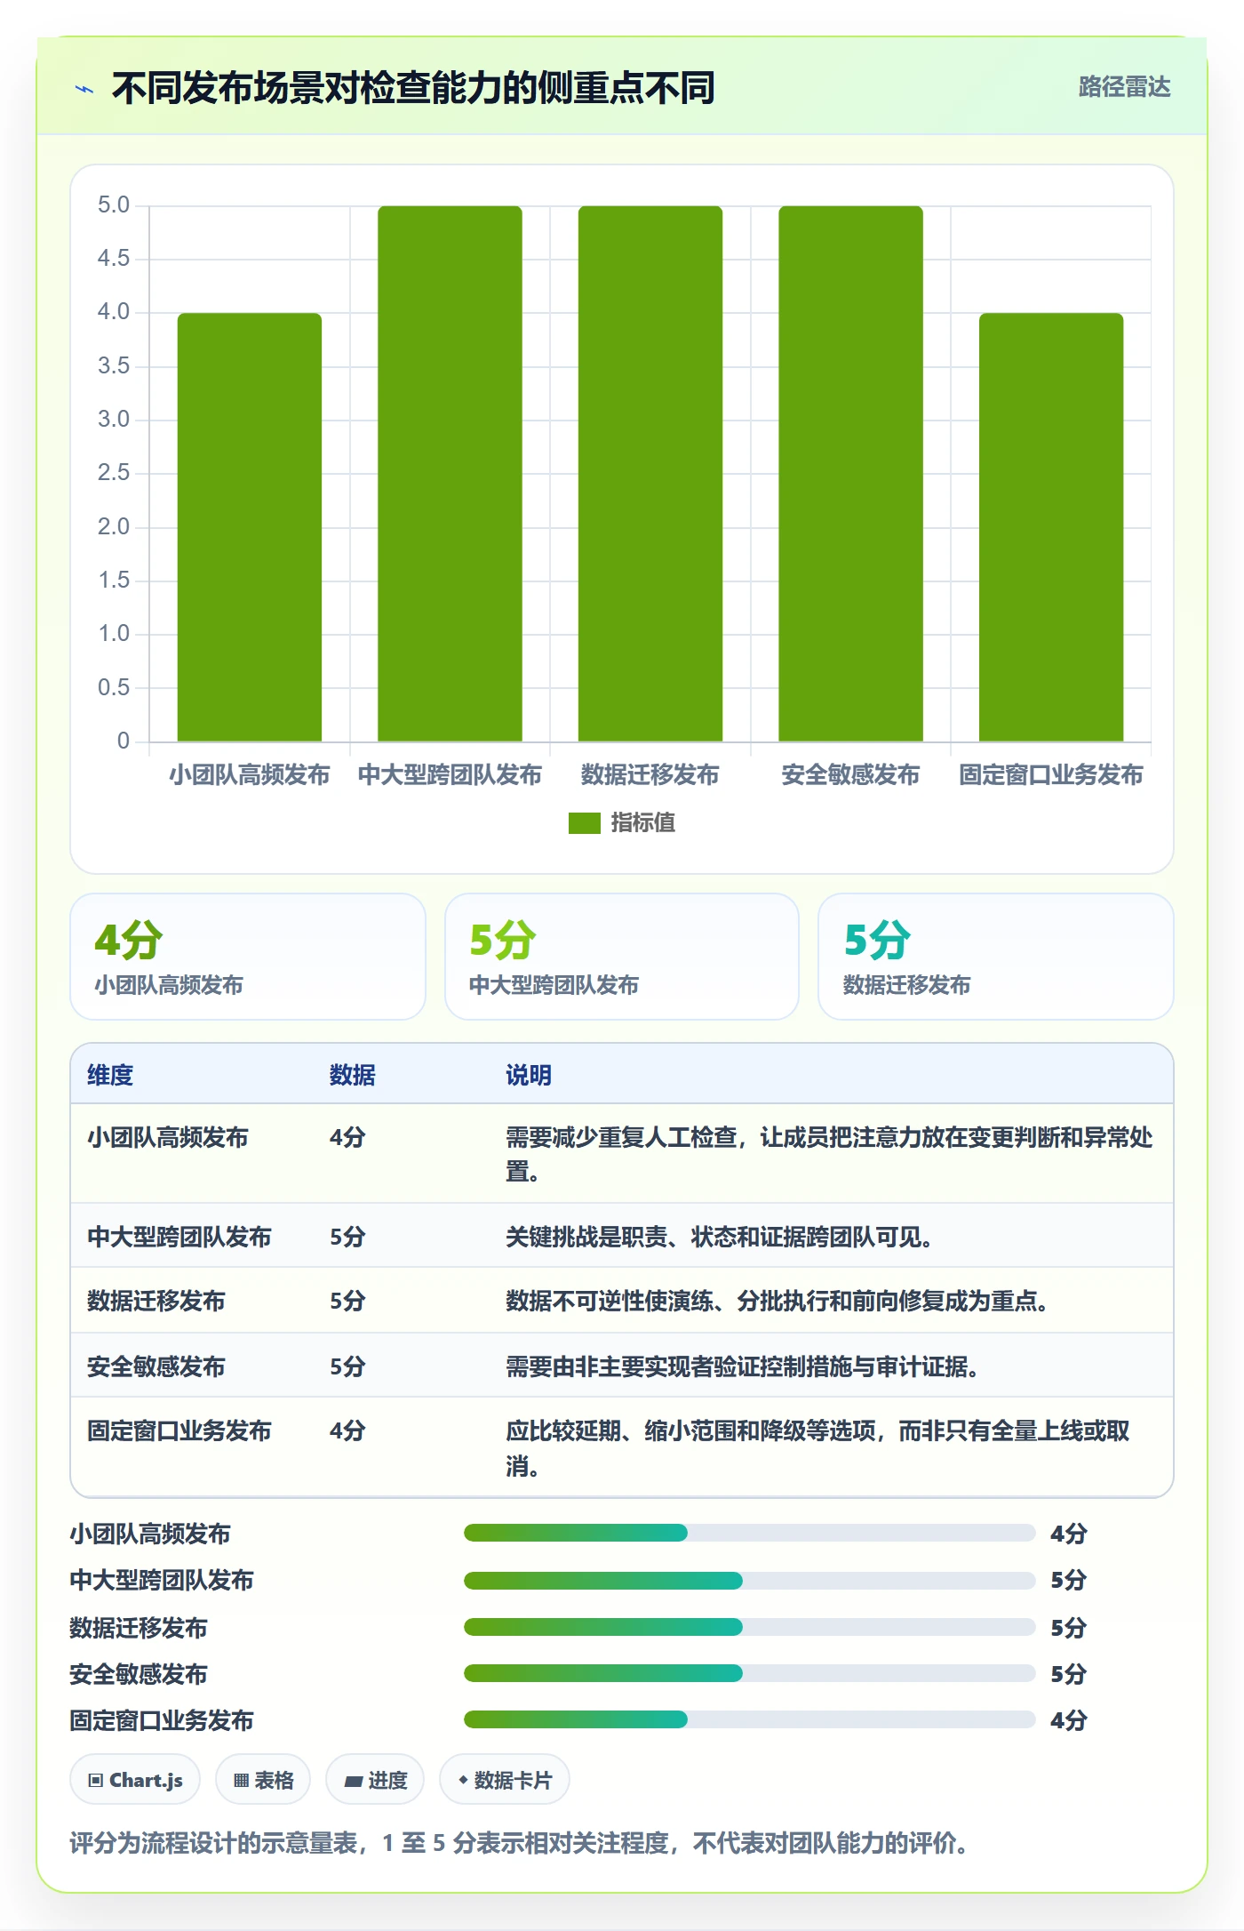The width and height of the screenshot is (1244, 1931).
Task: Select the 固定窗口业务发布 table row name
Action: coord(179,1430)
